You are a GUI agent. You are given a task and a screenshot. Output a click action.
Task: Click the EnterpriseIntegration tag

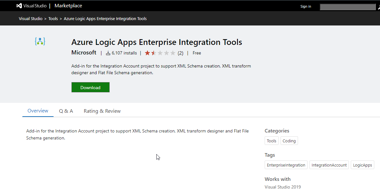coord(286,165)
